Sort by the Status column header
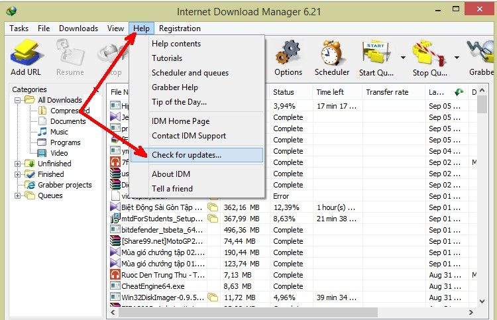The image size is (497, 320). click(291, 92)
